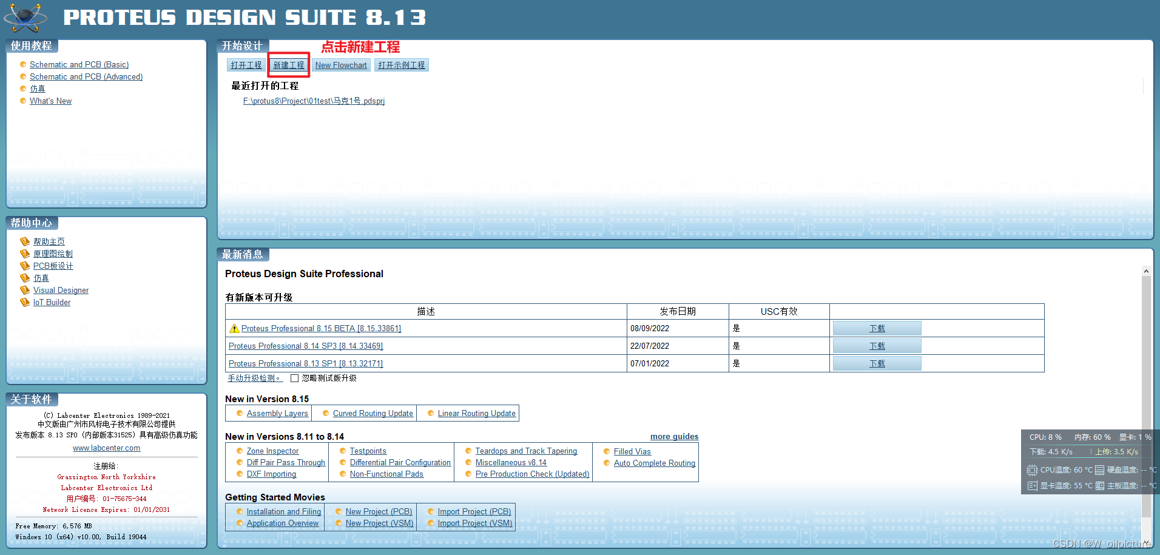This screenshot has height=555, width=1160.
Task: Click warning icon beside Proteus 8.15 BETA
Action: pyautogui.click(x=234, y=328)
